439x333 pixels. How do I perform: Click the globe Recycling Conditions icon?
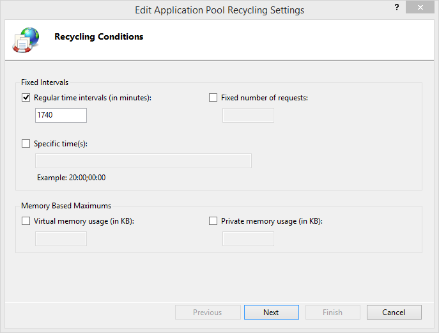tap(26, 40)
